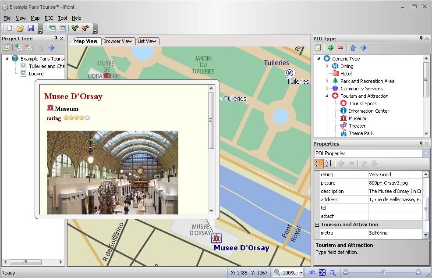Edit the tel property value field

click(x=395, y=208)
